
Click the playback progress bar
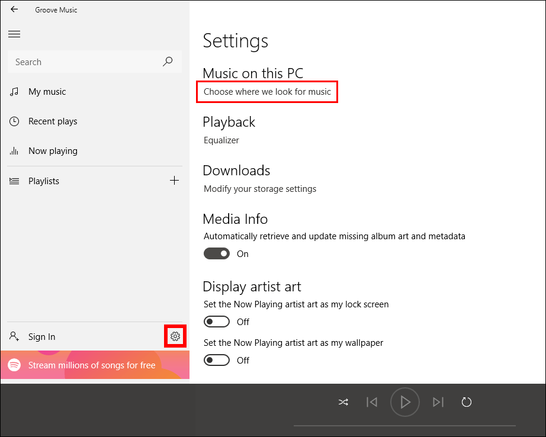coord(404,426)
